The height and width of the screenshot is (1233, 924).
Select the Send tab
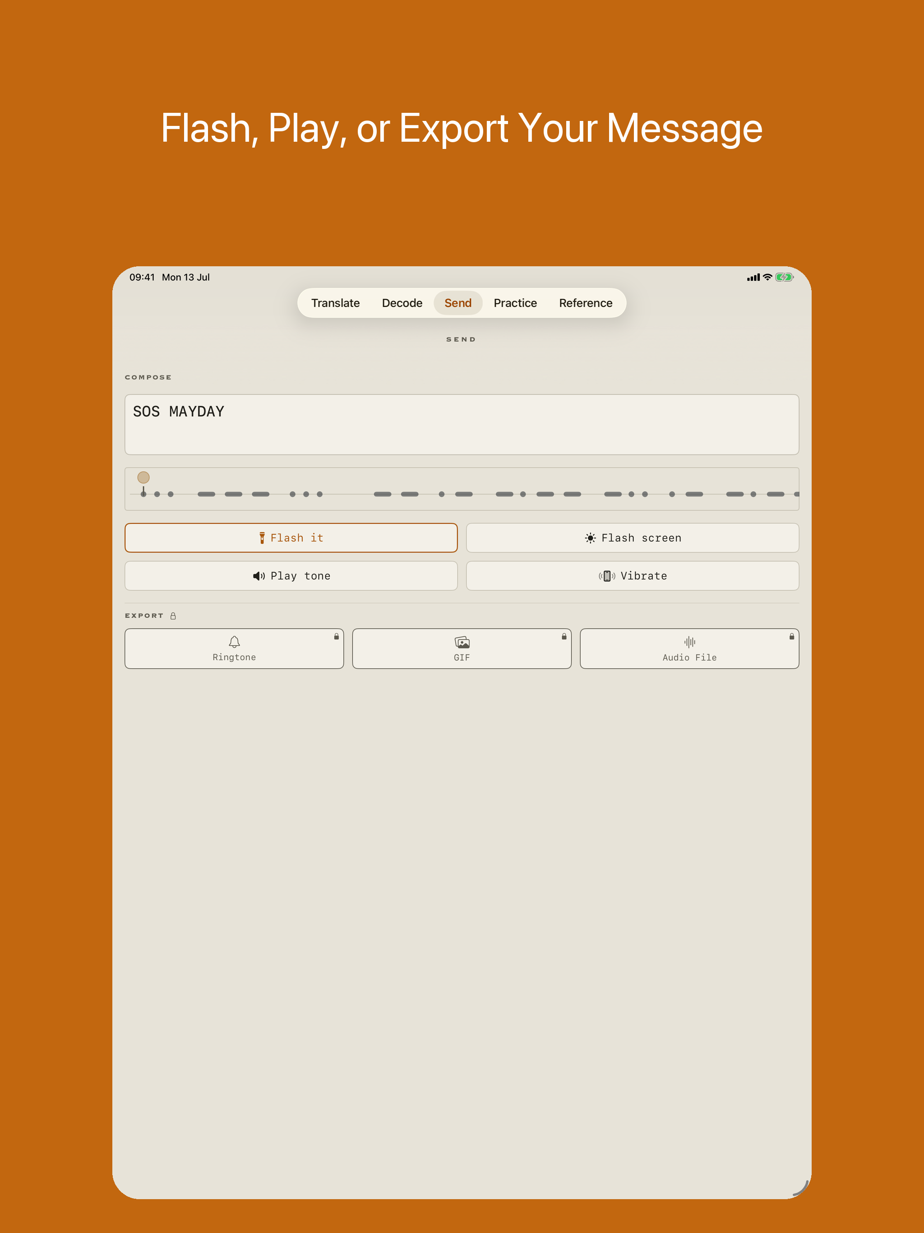(x=457, y=303)
